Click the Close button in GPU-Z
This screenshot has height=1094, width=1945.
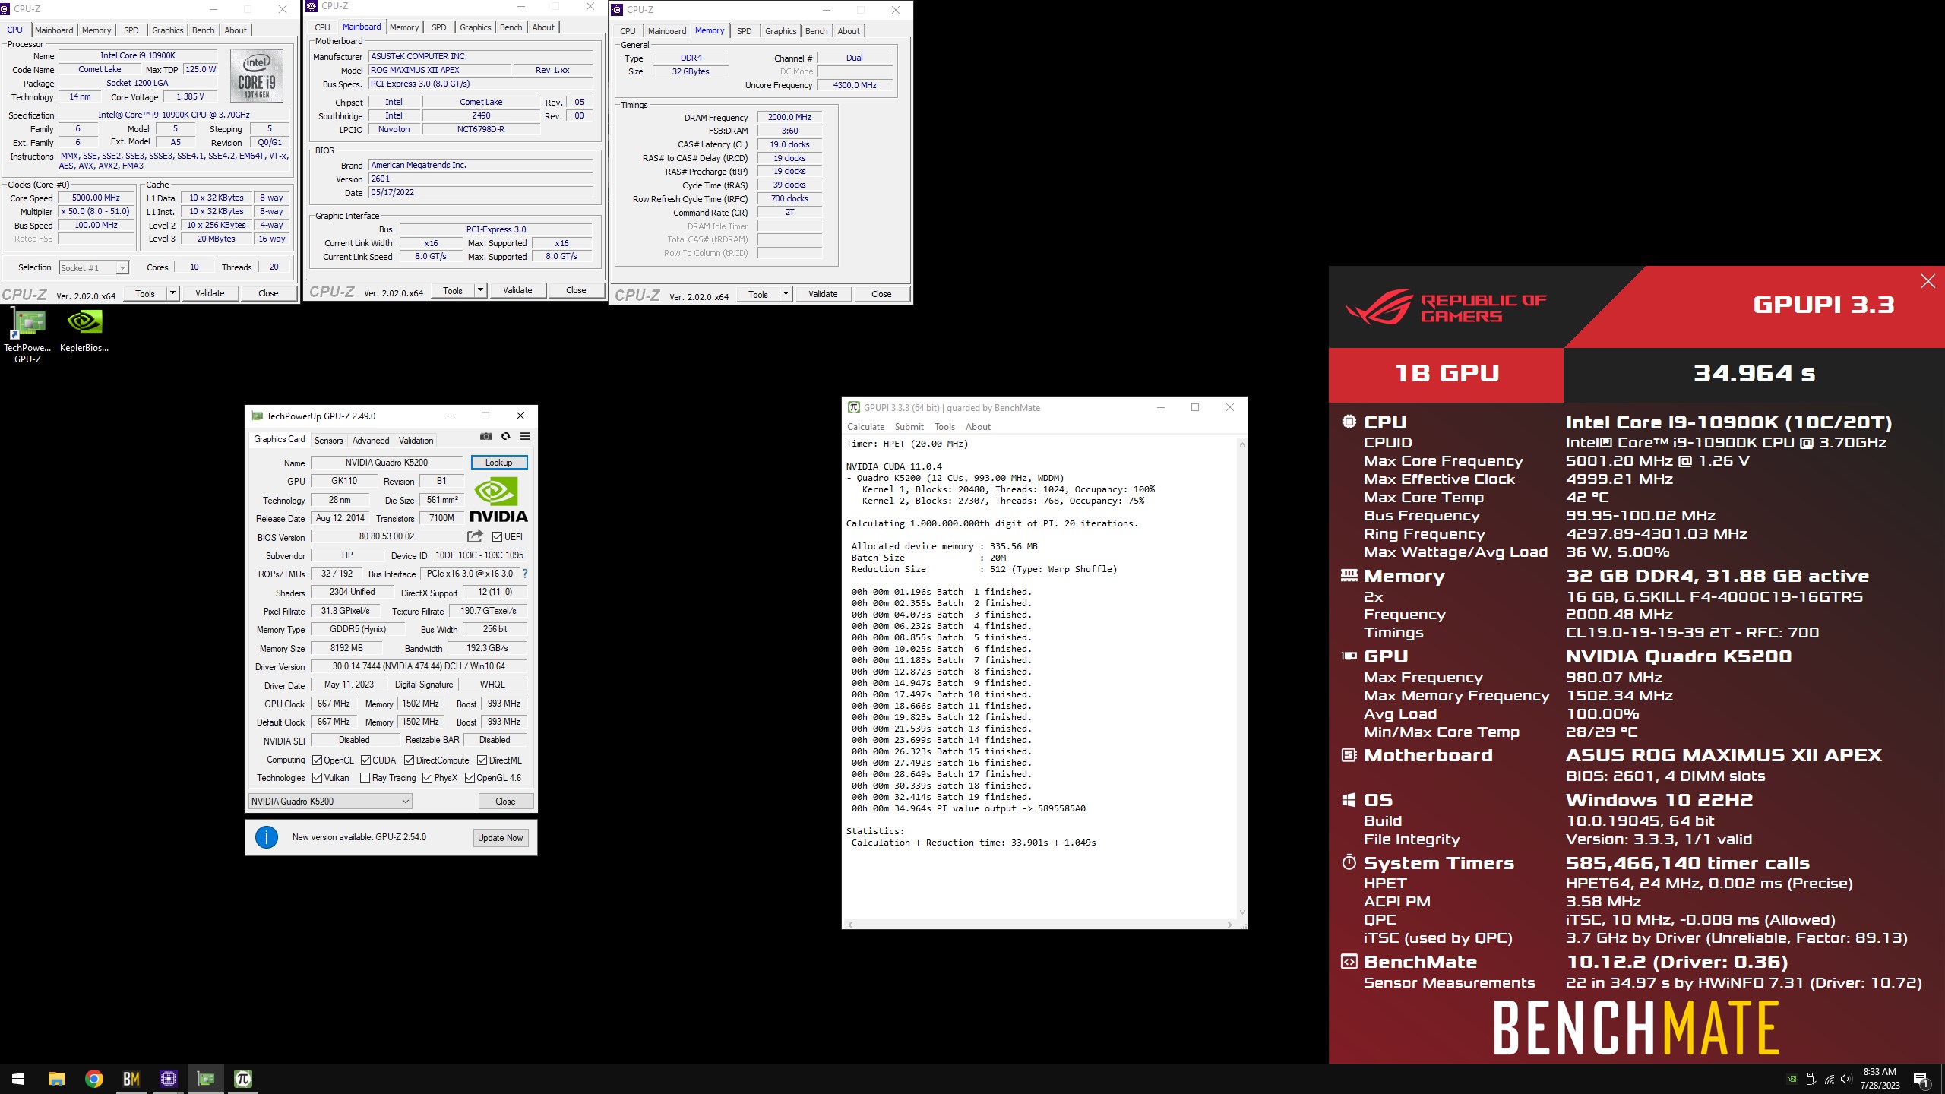[x=505, y=801]
